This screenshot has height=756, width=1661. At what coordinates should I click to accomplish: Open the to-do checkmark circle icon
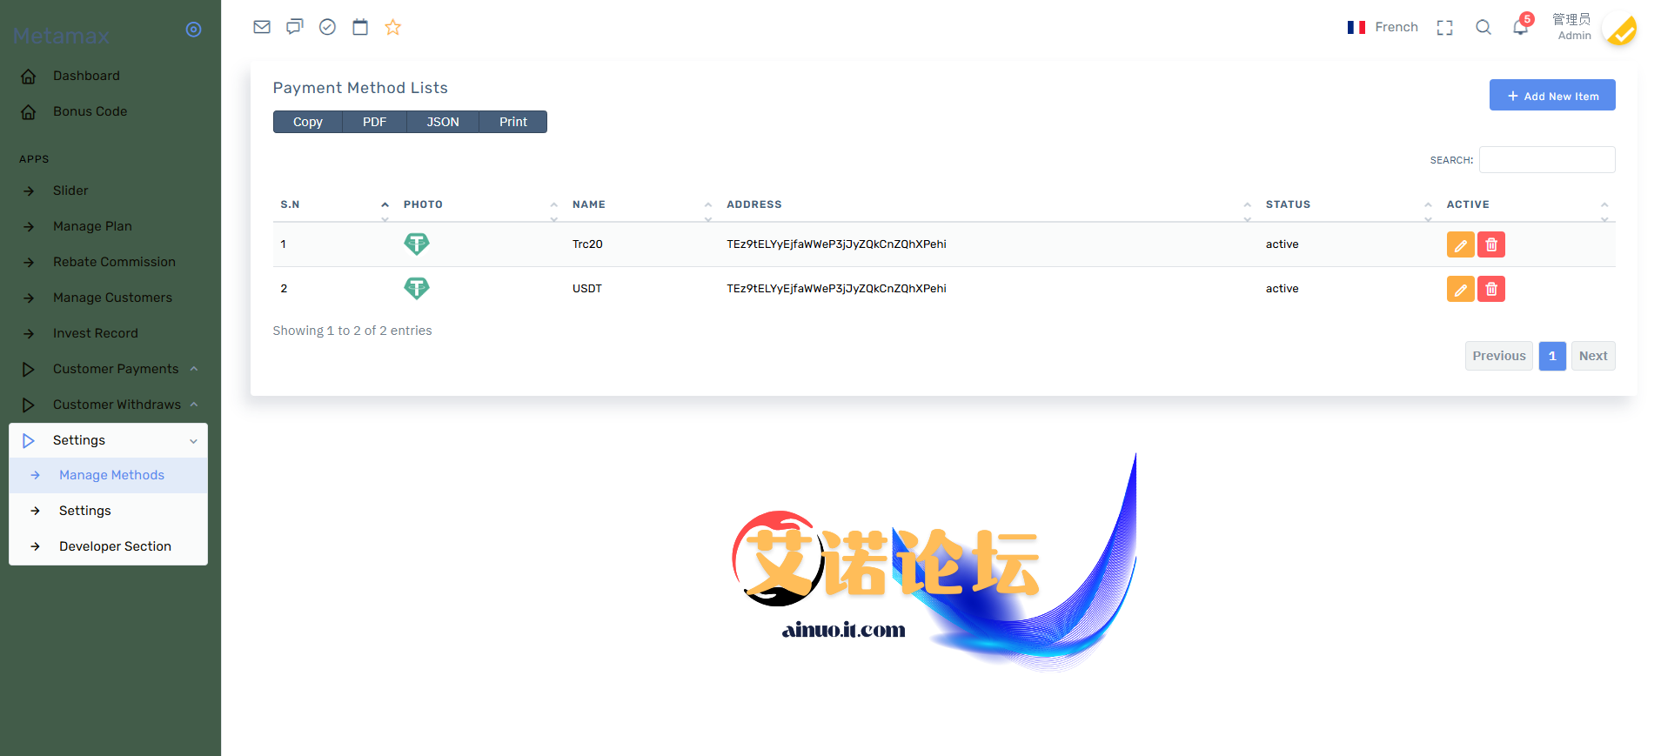[x=327, y=27]
